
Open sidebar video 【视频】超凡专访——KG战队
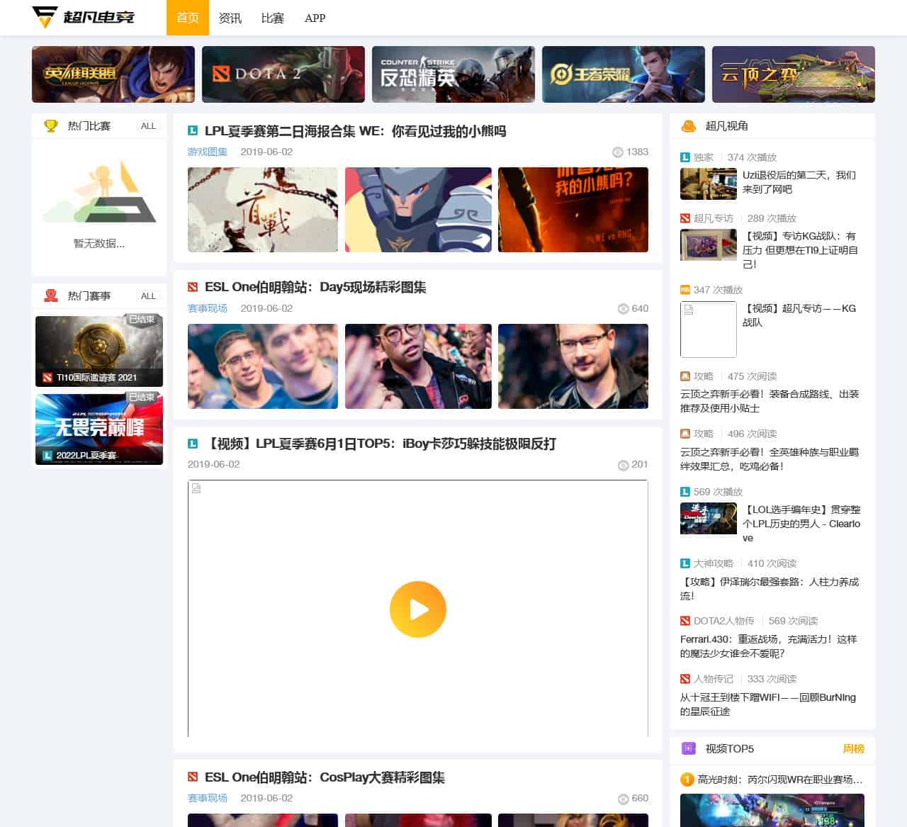799,315
